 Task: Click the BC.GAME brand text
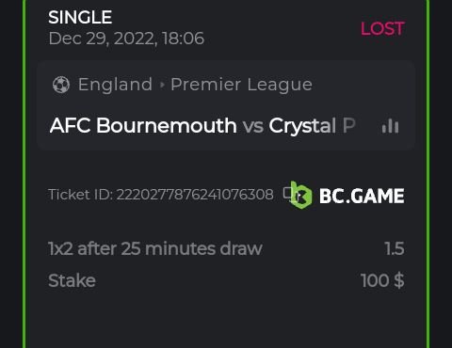[x=362, y=196]
